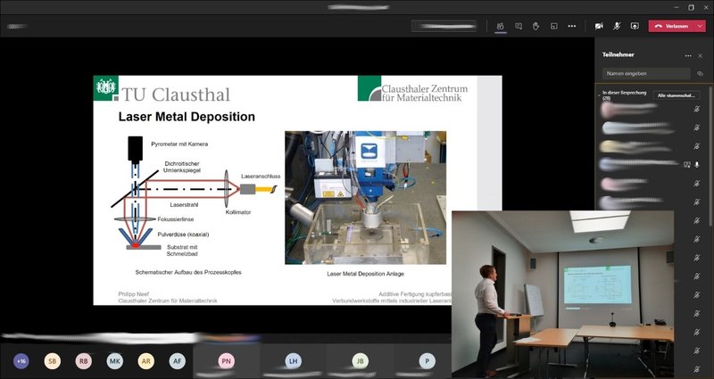This screenshot has height=379, width=714.
Task: Open the meeting chat icon
Action: point(519,26)
